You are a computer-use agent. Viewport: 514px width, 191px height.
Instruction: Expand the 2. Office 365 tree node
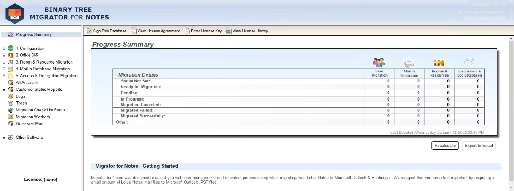4,55
